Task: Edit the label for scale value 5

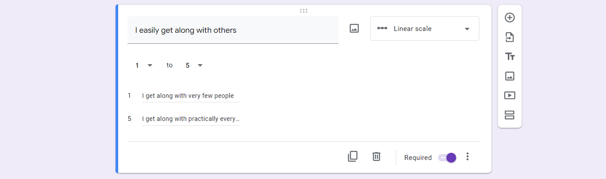Action: tap(191, 119)
